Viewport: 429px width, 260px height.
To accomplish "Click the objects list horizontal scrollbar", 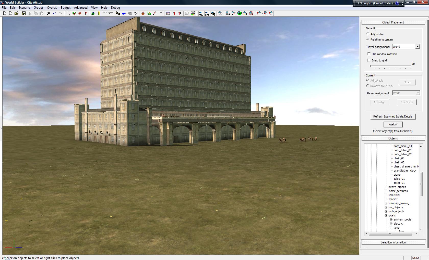I will tap(391, 233).
